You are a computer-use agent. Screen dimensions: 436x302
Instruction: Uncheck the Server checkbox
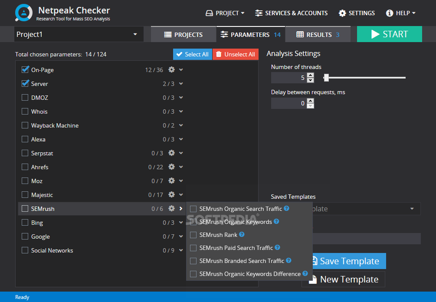(25, 83)
